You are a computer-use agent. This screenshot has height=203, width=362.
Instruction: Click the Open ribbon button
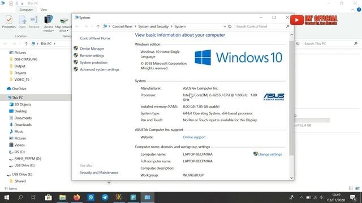22,22
